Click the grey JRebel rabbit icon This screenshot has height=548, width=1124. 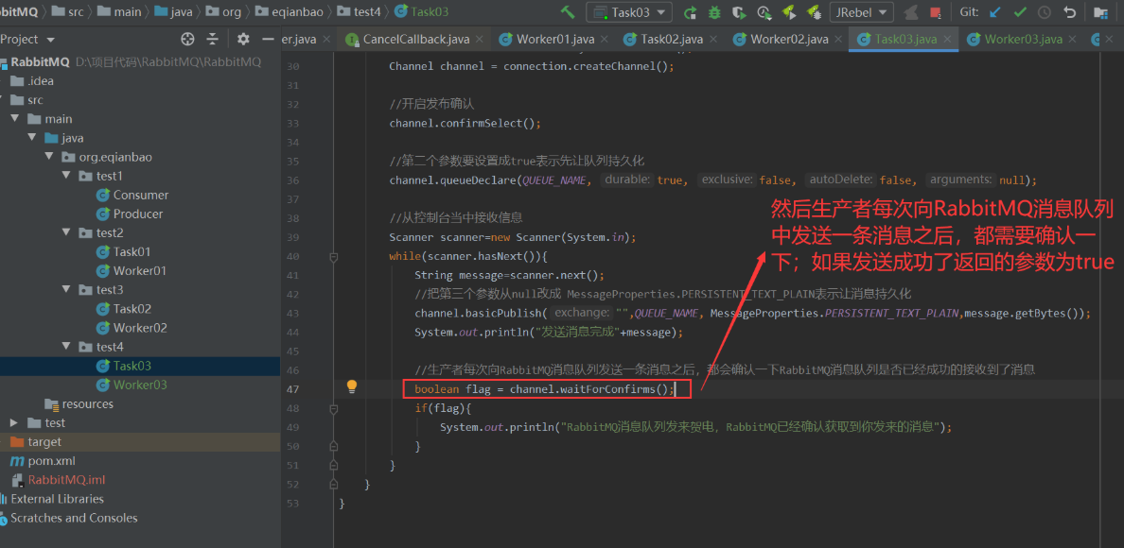[x=910, y=12]
